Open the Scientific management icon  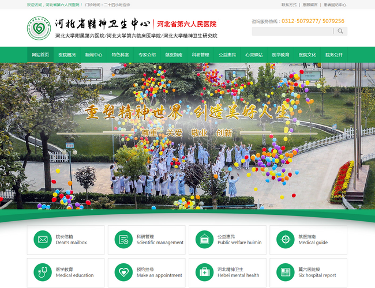click(x=123, y=239)
